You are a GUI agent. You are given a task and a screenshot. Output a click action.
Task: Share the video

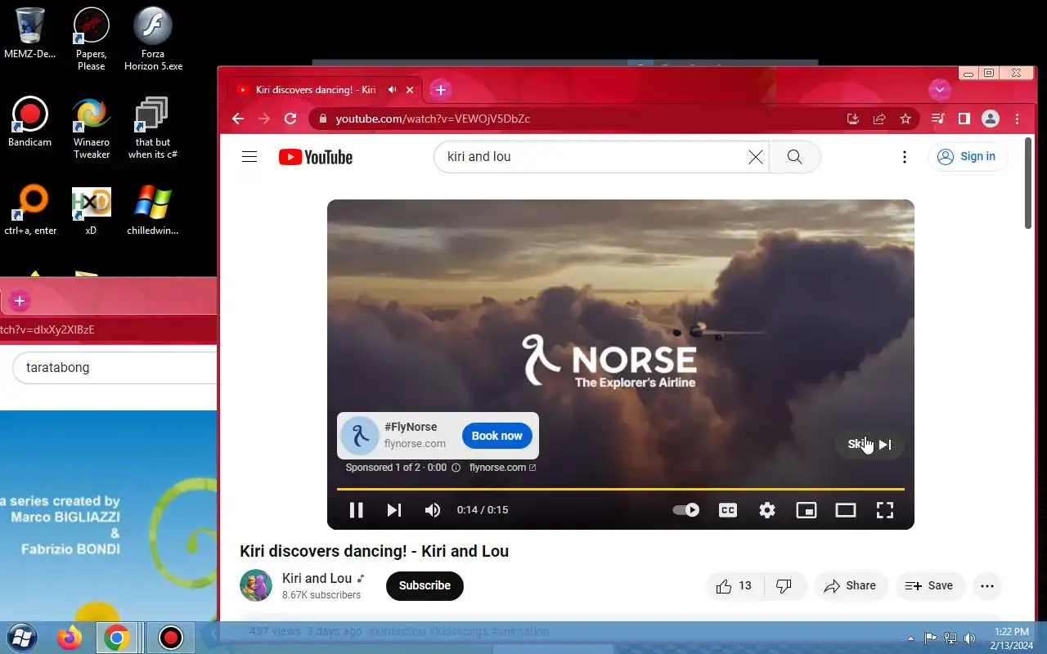point(850,585)
